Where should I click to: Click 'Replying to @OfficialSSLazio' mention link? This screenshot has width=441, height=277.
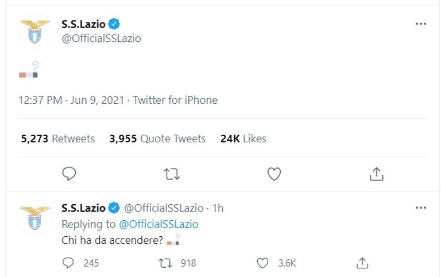158,224
